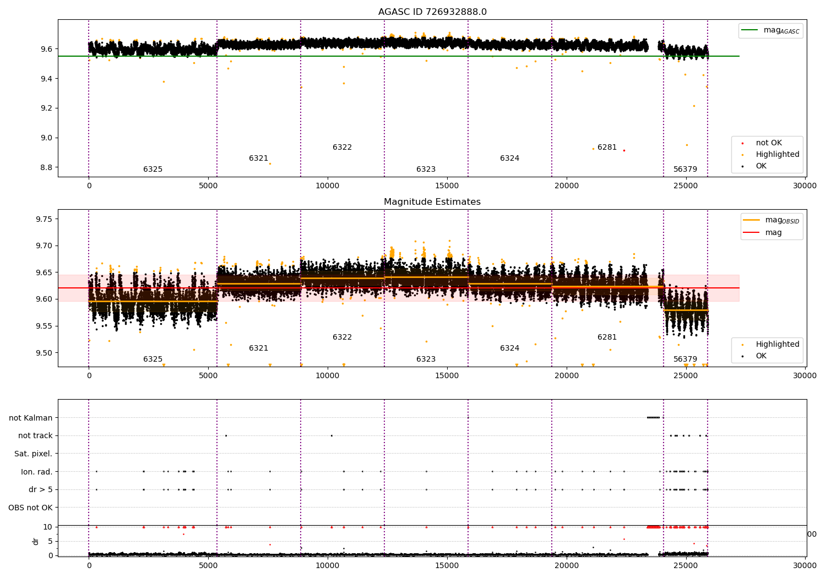The height and width of the screenshot is (578, 826).
Task: Click obsid label 6323 in the top plot
Action: pos(426,170)
